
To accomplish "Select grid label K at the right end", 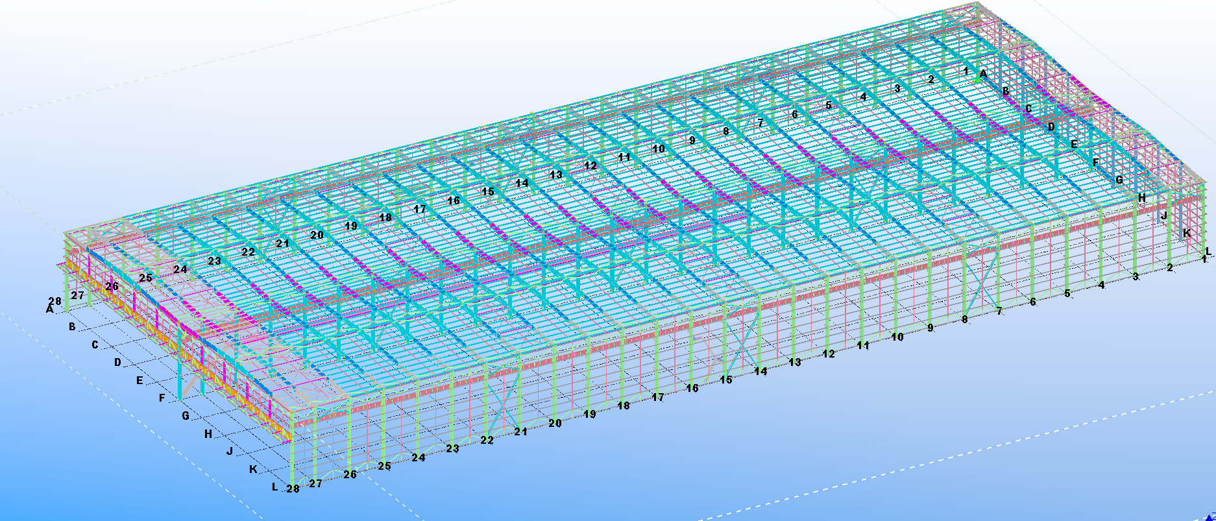I will [x=1187, y=232].
